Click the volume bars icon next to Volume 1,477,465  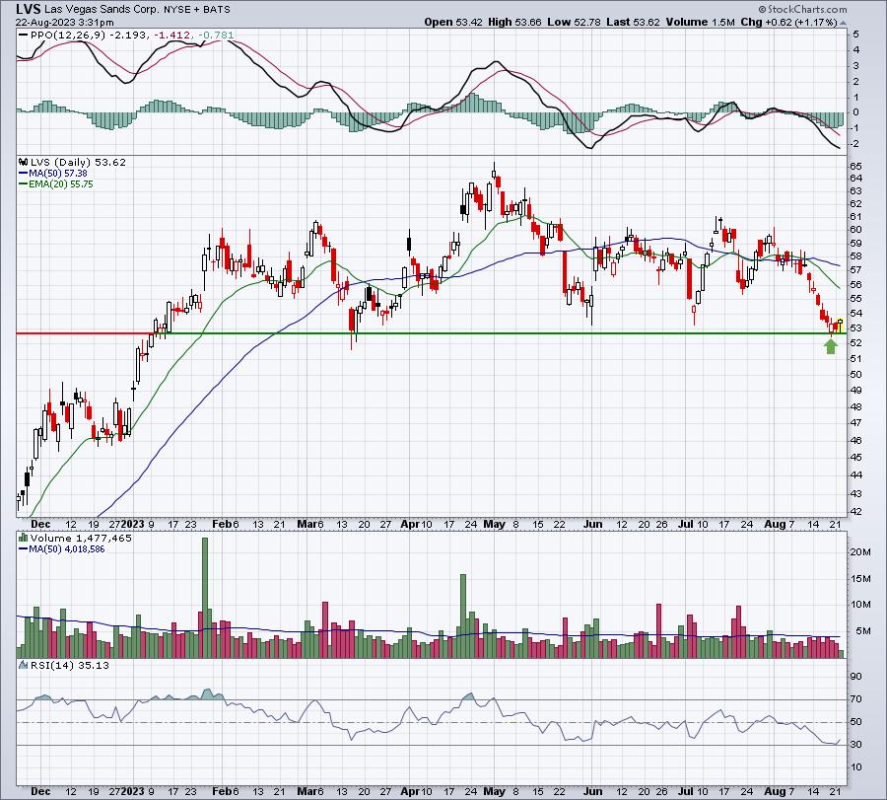tap(24, 538)
